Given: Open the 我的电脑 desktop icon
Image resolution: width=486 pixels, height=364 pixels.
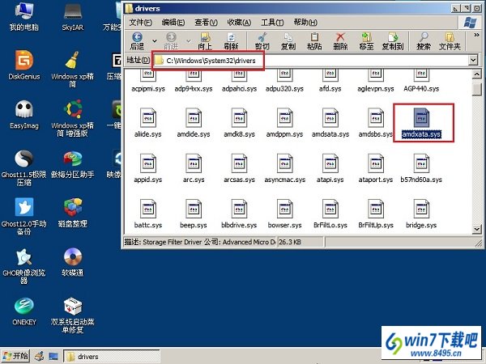Looking at the screenshot, I should (x=23, y=16).
